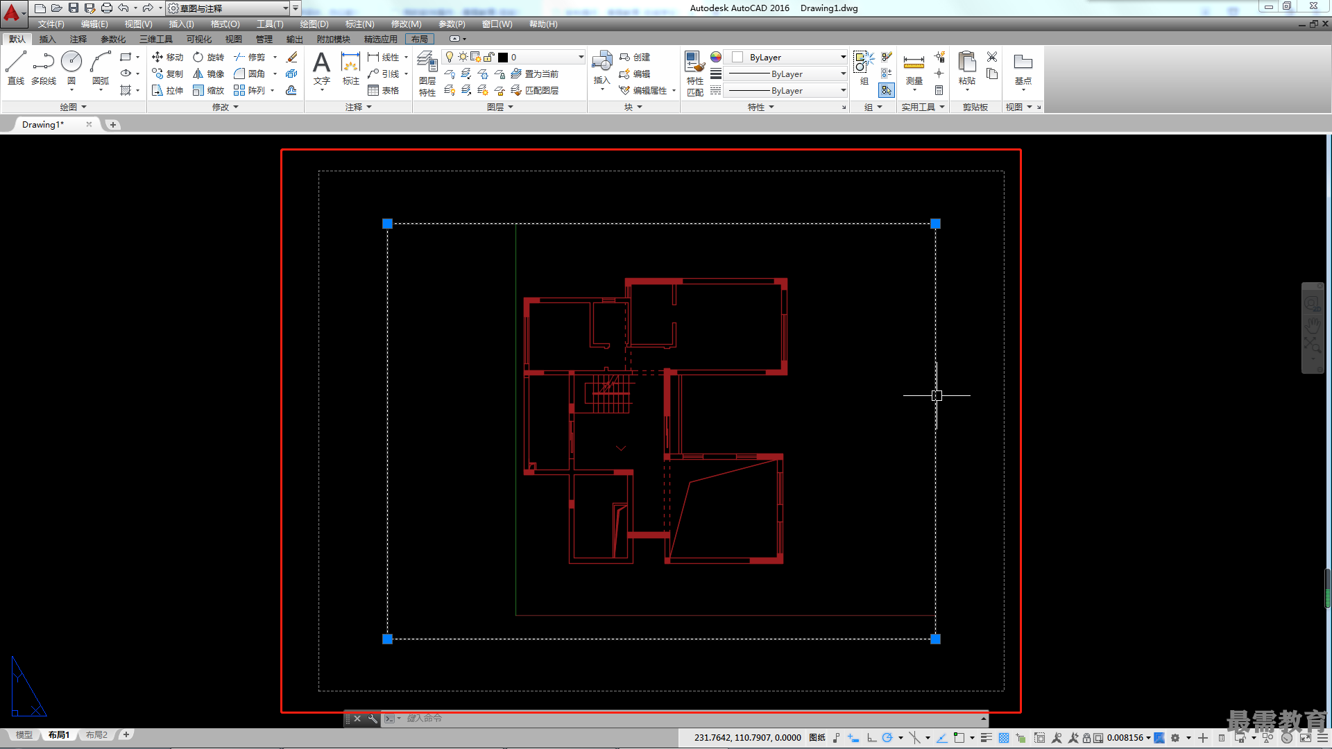Open the Quick Calculator icon
This screenshot has height=749, width=1332.
click(x=939, y=90)
